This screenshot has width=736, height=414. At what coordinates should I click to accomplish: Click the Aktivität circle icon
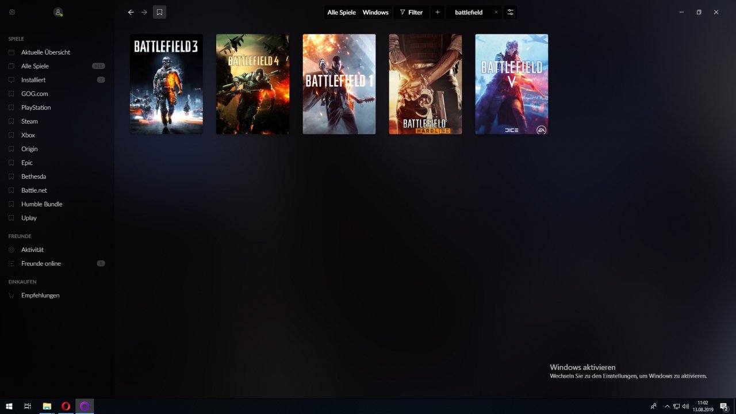pos(11,250)
